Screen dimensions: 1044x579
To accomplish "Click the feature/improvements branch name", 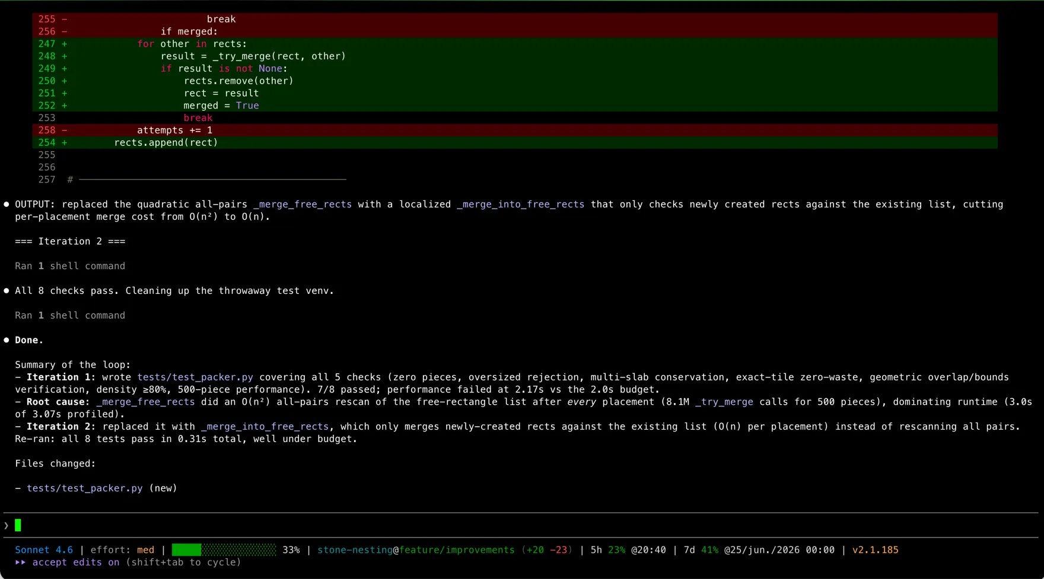I will 457,550.
